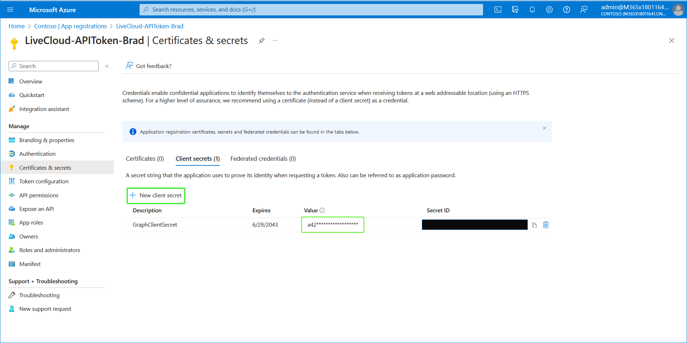This screenshot has height=343, width=687.
Task: Open the top bar Feedback icon
Action: (584, 10)
